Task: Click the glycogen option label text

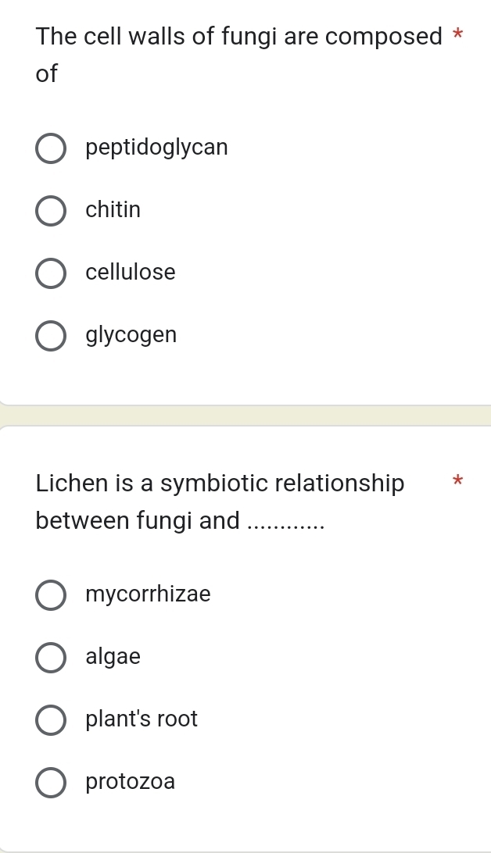Action: tap(131, 336)
